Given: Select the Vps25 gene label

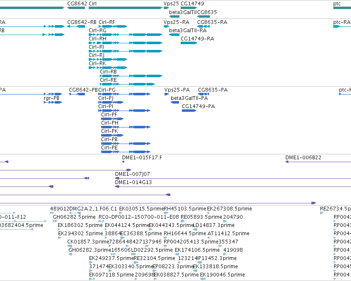Looking at the screenshot, I should pyautogui.click(x=171, y=4).
